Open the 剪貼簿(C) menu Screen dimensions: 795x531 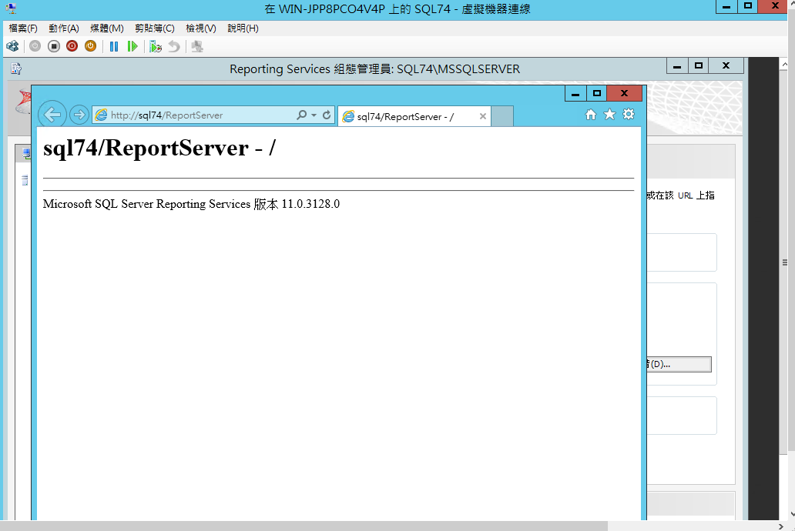coord(155,28)
